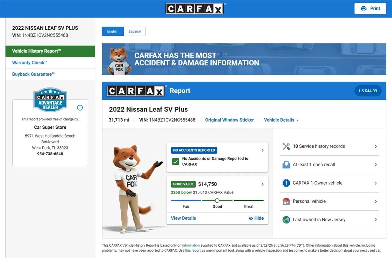This screenshot has height=258, width=392.
Task: Open the Good Value price chevron
Action: 262,184
